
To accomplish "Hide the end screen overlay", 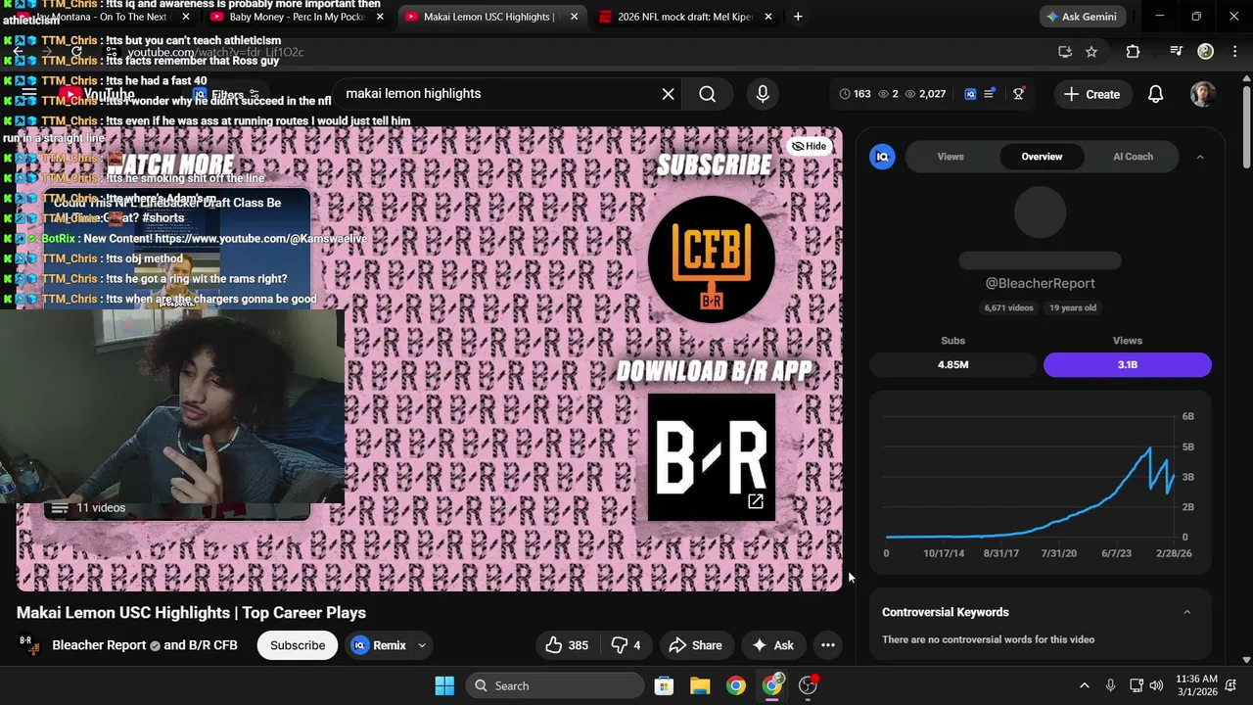I will pos(810,146).
